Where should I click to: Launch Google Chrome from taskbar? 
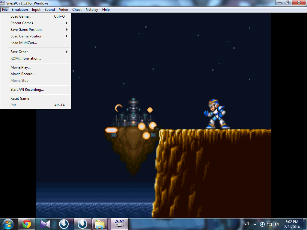27,224
